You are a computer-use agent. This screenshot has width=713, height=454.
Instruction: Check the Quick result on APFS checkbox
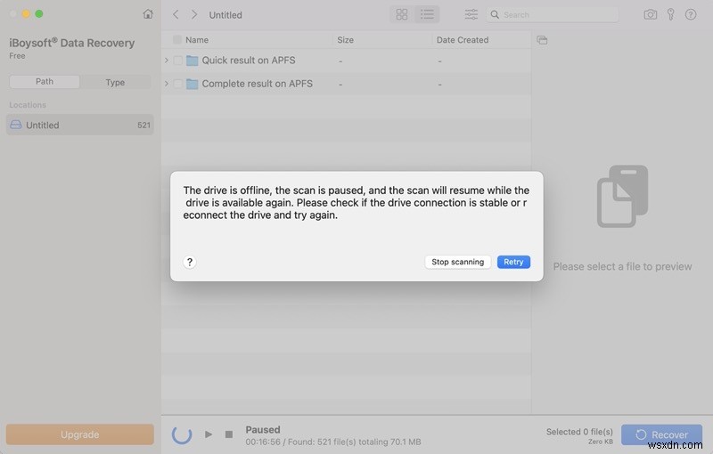[177, 61]
